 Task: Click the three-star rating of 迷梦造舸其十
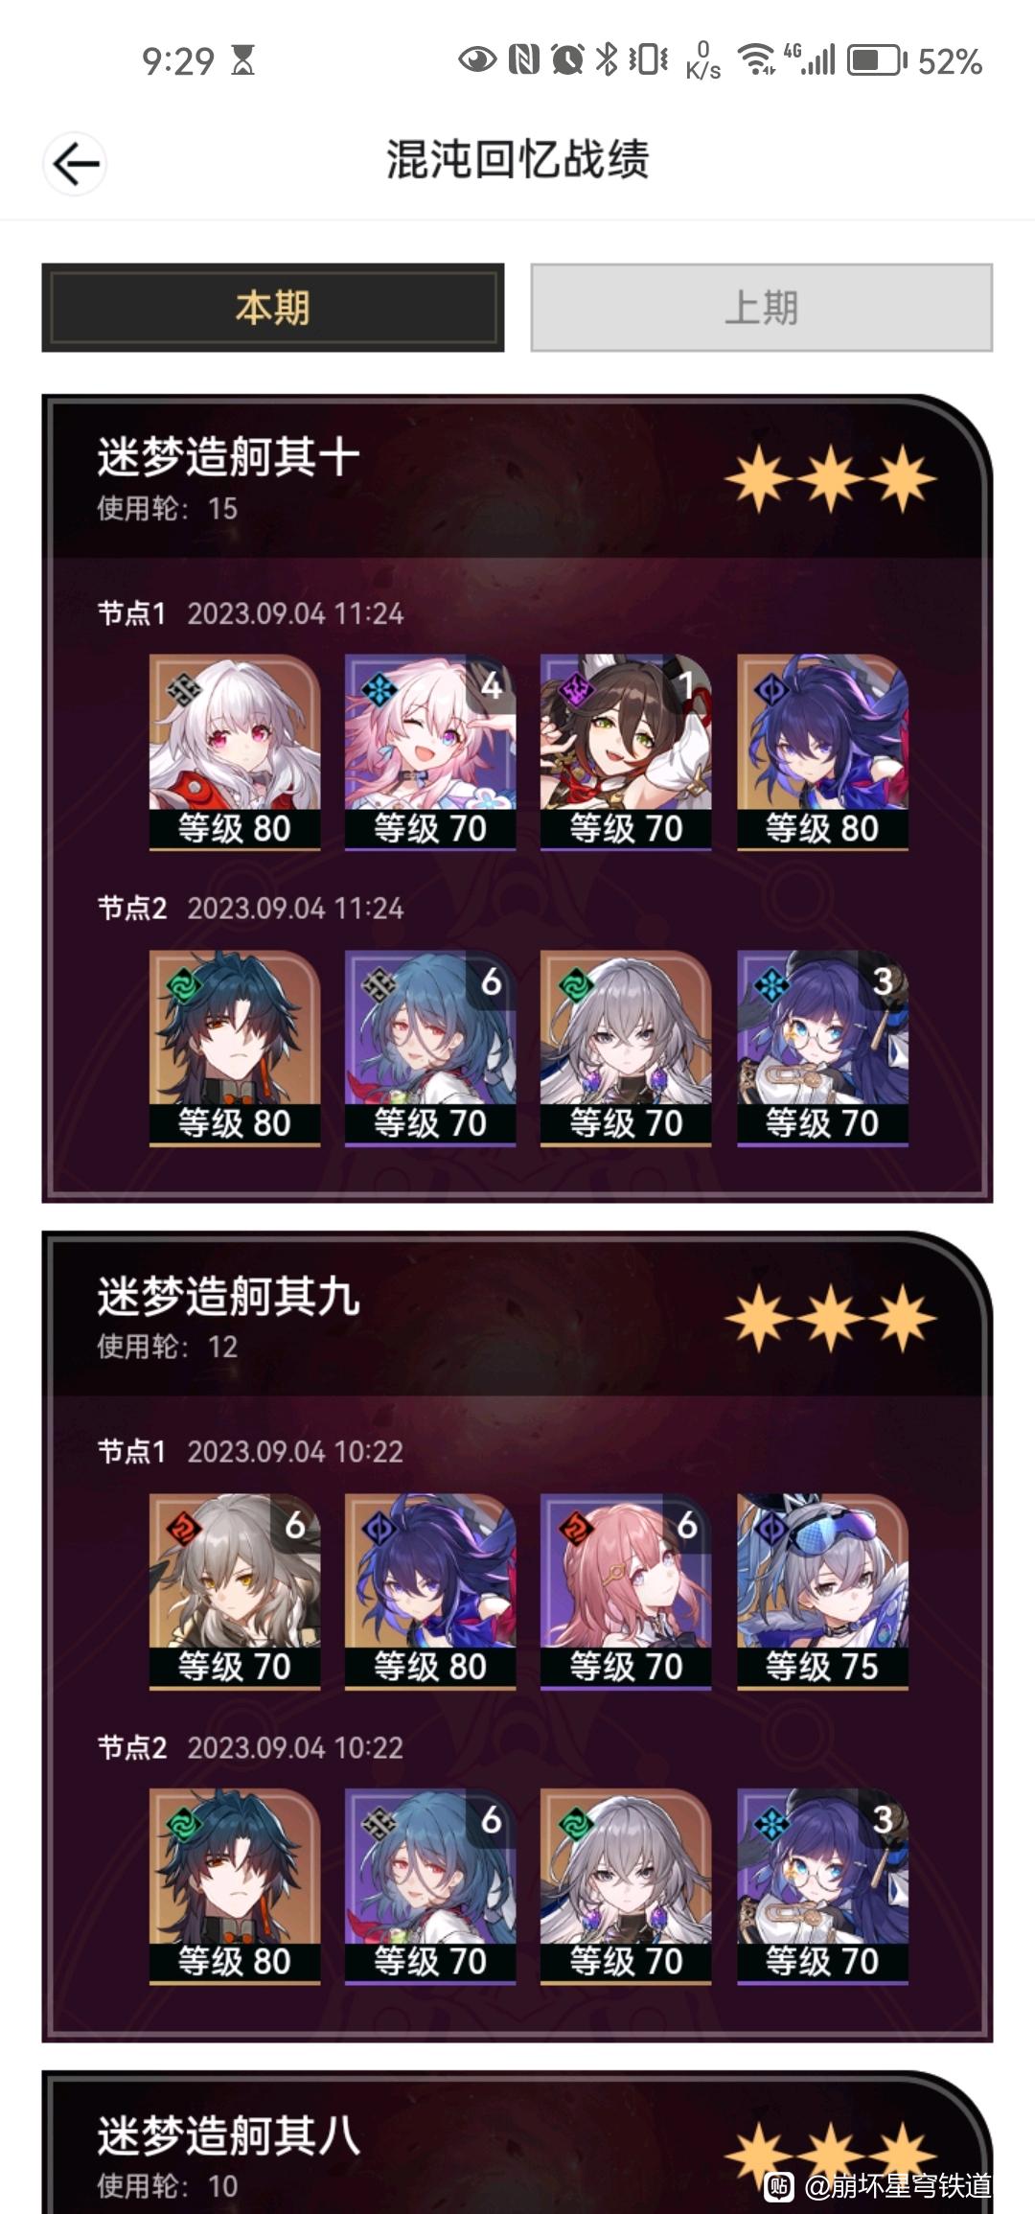tap(830, 478)
